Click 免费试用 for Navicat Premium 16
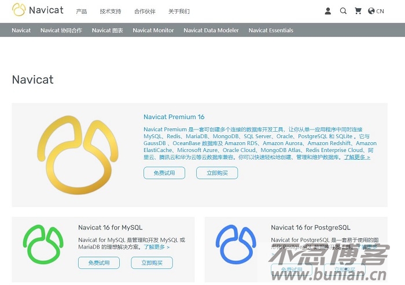Image resolution: width=405 pixels, height=285 pixels. tap(164, 173)
